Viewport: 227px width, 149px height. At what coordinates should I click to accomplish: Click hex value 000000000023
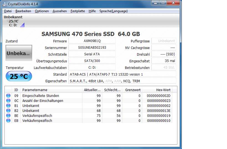(159, 101)
